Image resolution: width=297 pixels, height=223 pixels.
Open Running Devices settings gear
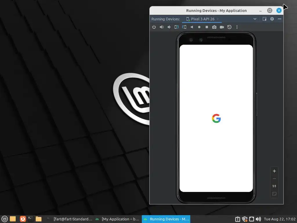click(272, 19)
